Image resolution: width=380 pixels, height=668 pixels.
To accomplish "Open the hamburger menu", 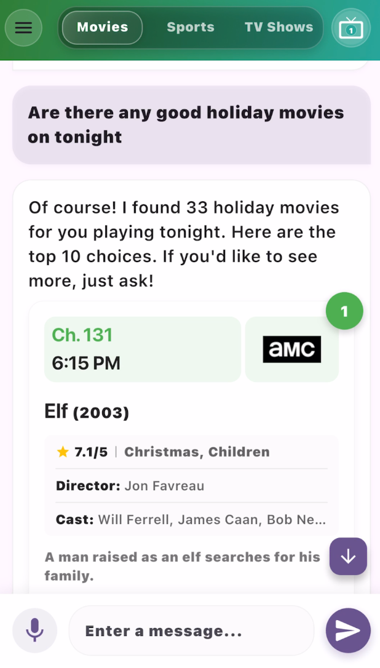I will (x=23, y=28).
